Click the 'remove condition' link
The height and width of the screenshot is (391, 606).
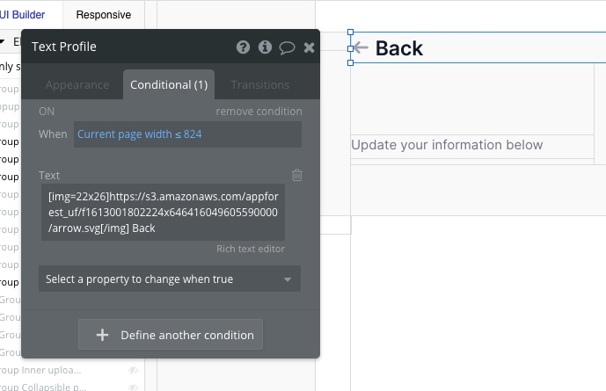[x=259, y=112]
